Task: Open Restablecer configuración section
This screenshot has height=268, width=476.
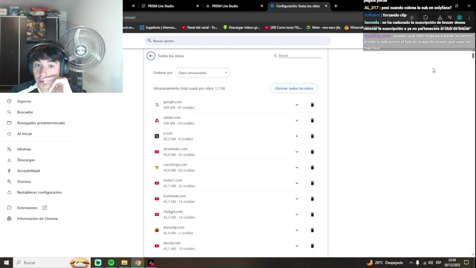Action: point(39,192)
